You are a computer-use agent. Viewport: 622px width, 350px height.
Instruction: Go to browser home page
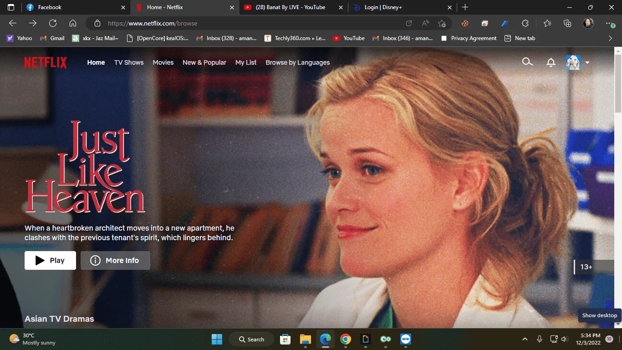point(73,23)
